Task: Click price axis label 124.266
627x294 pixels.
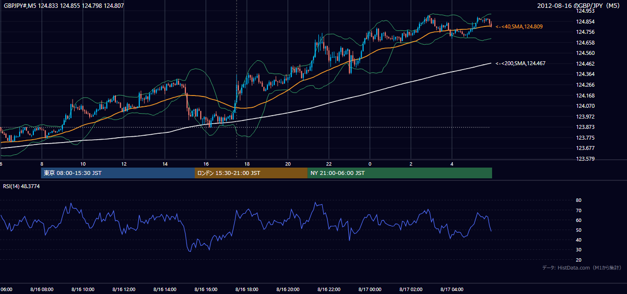Action: (x=585, y=85)
